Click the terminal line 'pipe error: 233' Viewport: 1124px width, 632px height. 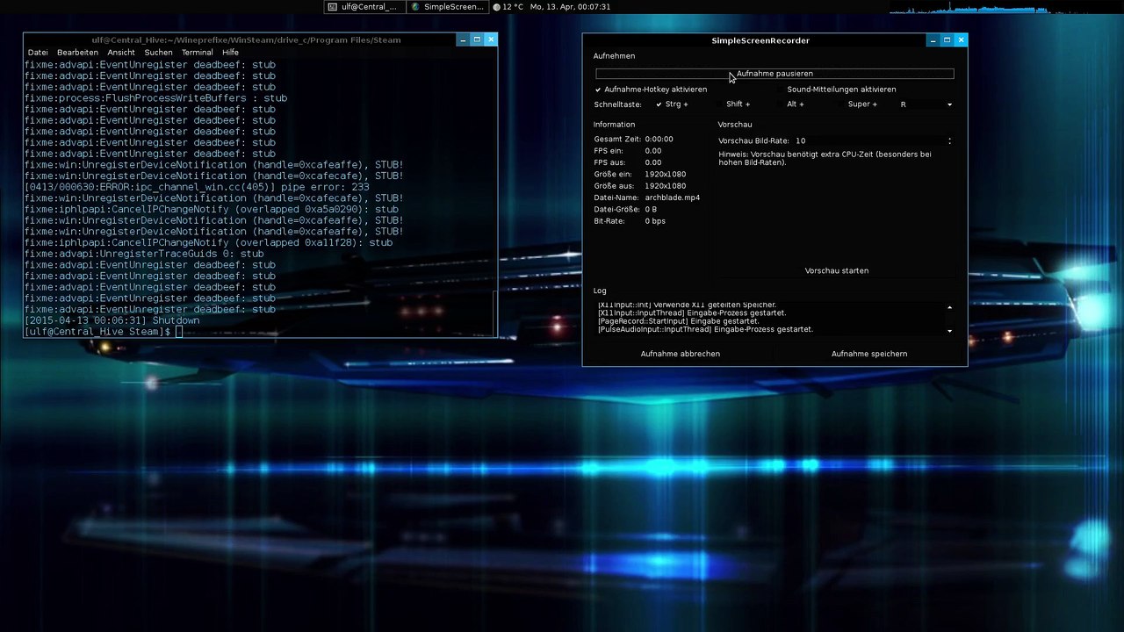(197, 187)
